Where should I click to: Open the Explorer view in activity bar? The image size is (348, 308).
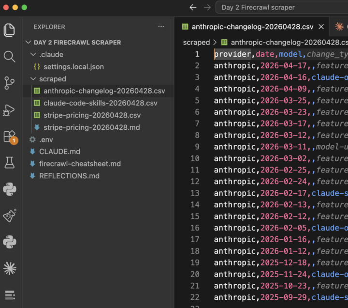click(9, 30)
